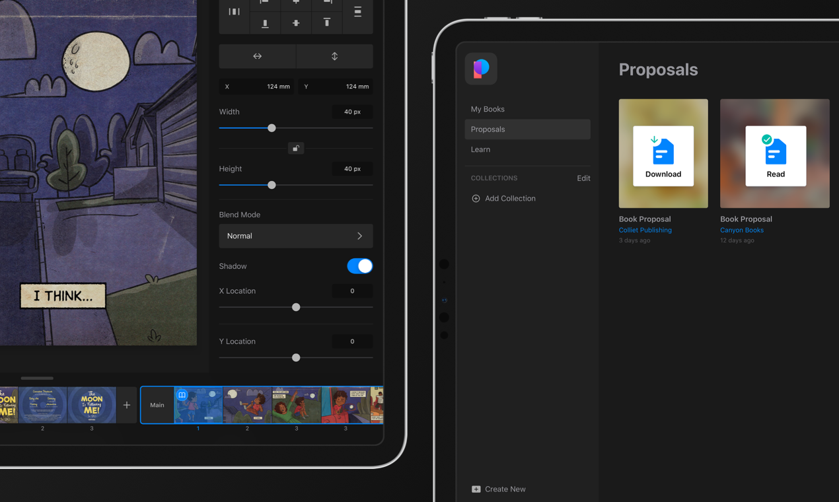This screenshot has height=502, width=839.
Task: Select cover section page 3 title thumbnail
Action: 92,405
